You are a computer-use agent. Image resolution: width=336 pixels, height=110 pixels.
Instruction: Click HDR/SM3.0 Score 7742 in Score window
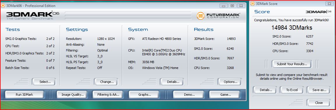pos(310,44)
